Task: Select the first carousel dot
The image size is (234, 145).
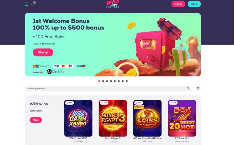Action: [99, 81]
